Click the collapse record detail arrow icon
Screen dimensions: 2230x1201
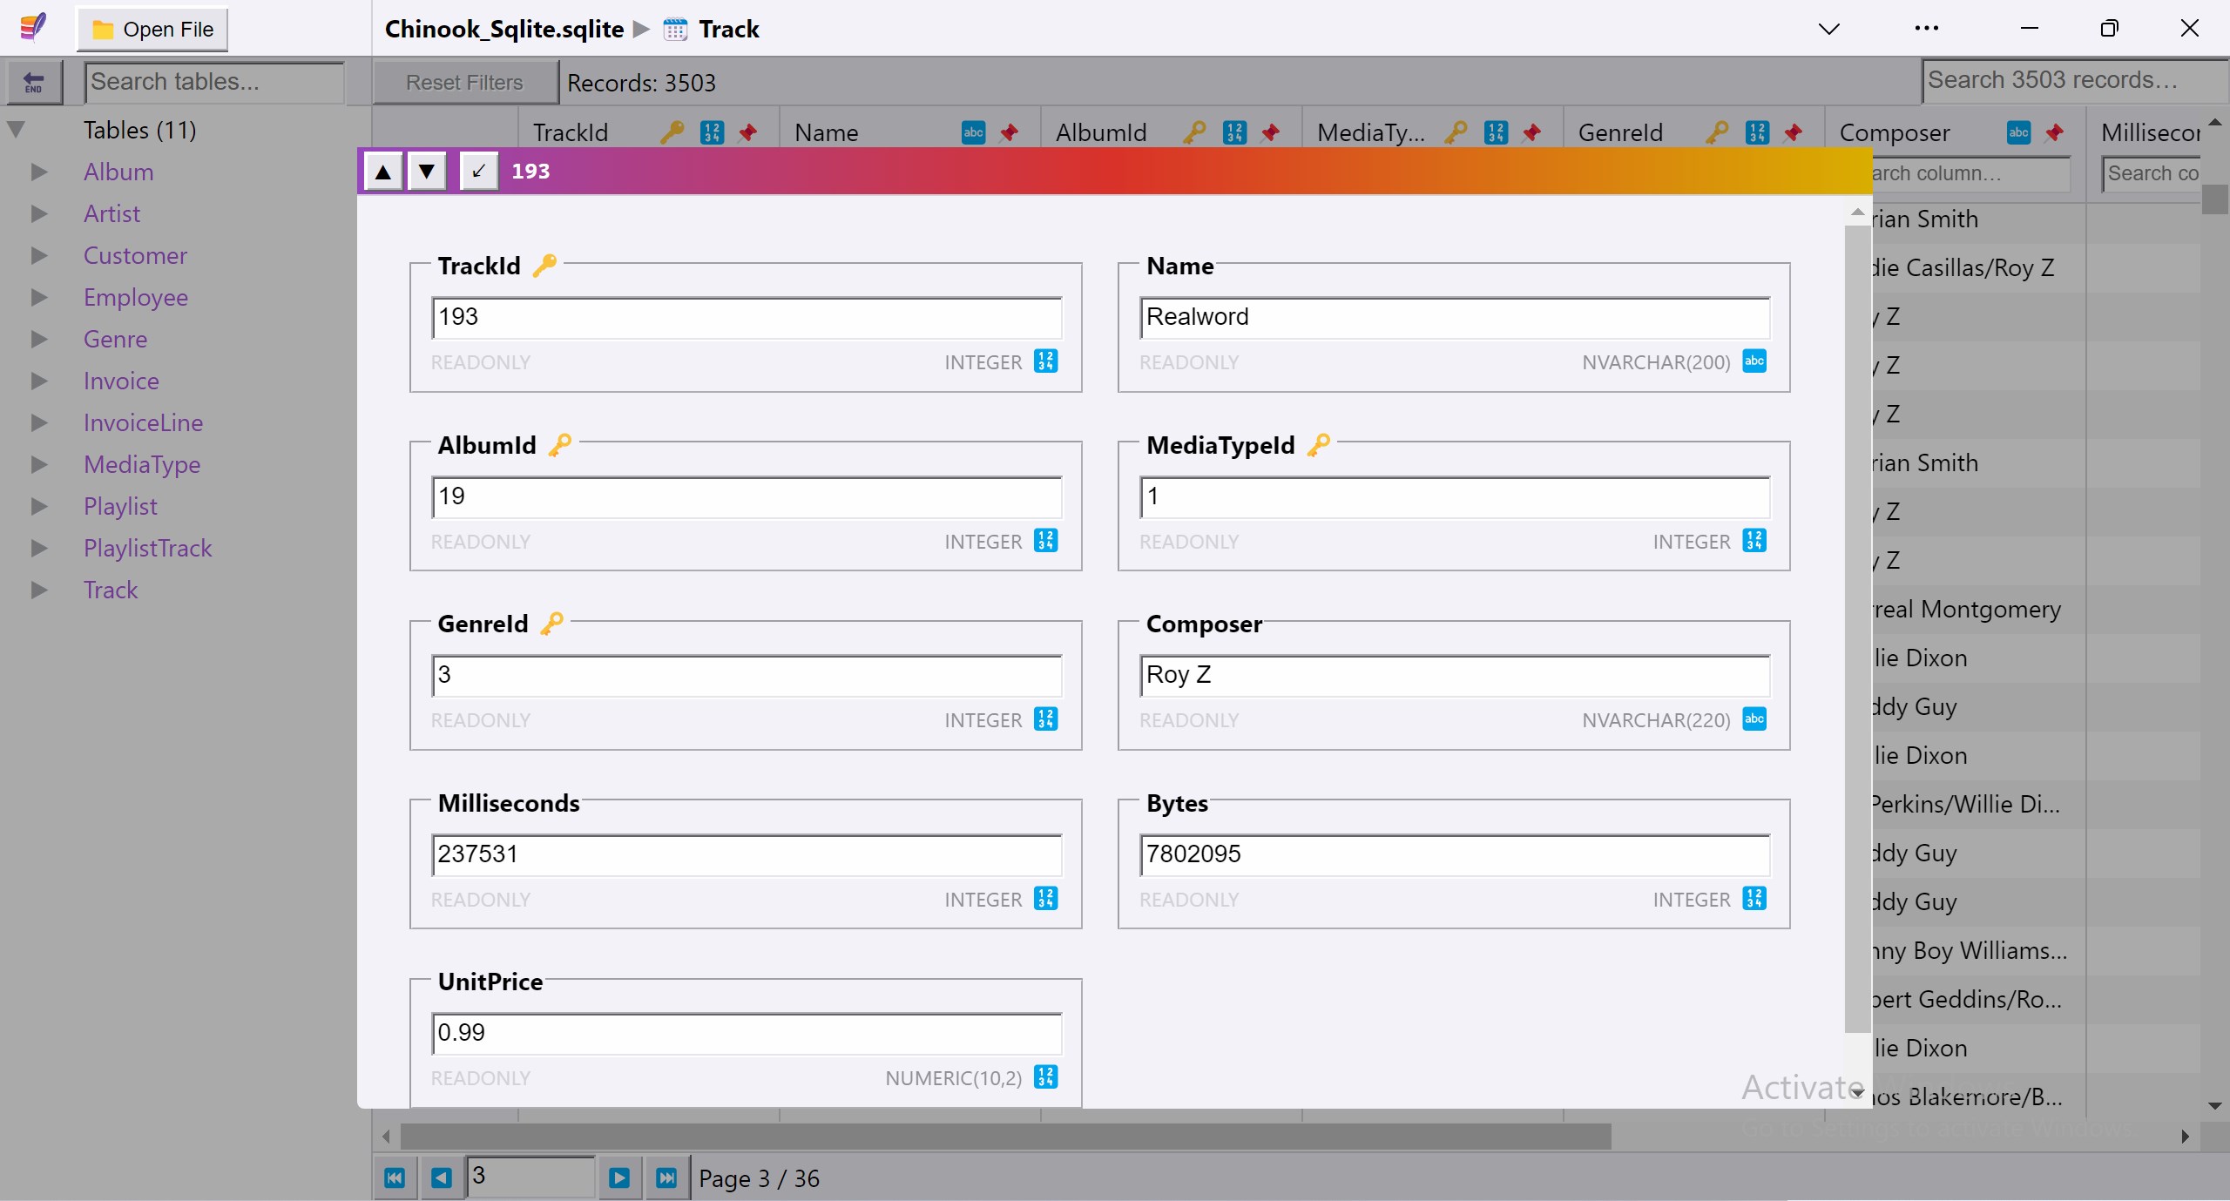pos(478,171)
